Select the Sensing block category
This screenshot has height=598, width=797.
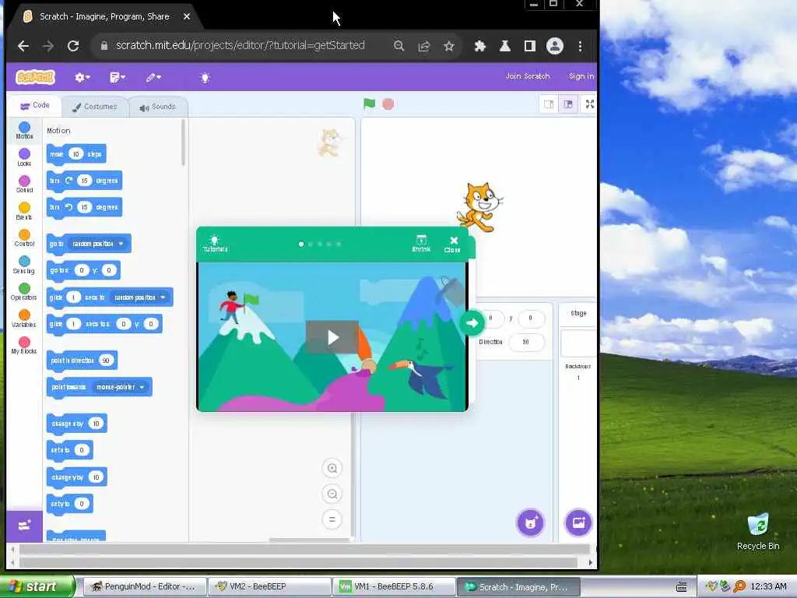[24, 265]
